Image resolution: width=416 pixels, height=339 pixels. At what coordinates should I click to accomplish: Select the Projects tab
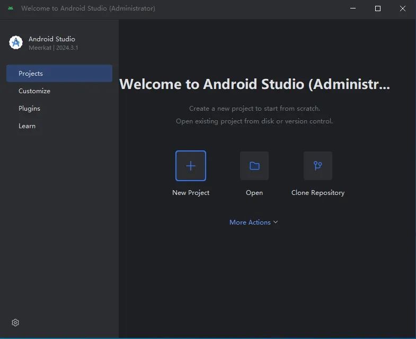[59, 74]
